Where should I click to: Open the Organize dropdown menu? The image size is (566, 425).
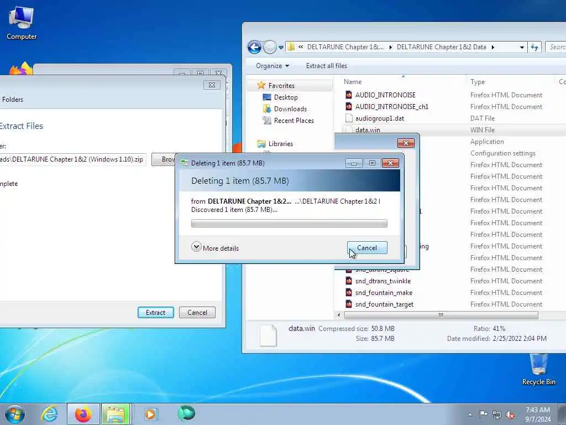point(272,66)
